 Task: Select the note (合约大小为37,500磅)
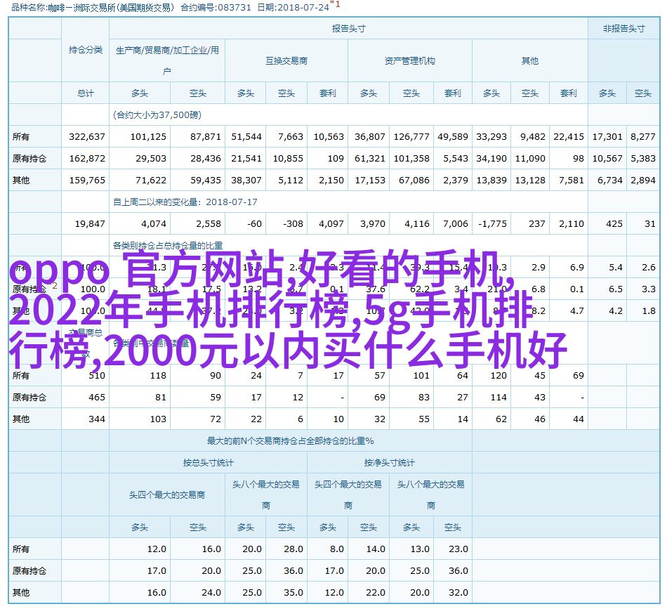pyautogui.click(x=157, y=115)
